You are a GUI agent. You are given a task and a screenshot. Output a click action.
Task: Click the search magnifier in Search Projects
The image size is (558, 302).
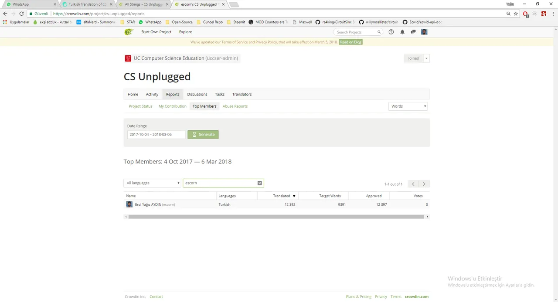click(379, 32)
